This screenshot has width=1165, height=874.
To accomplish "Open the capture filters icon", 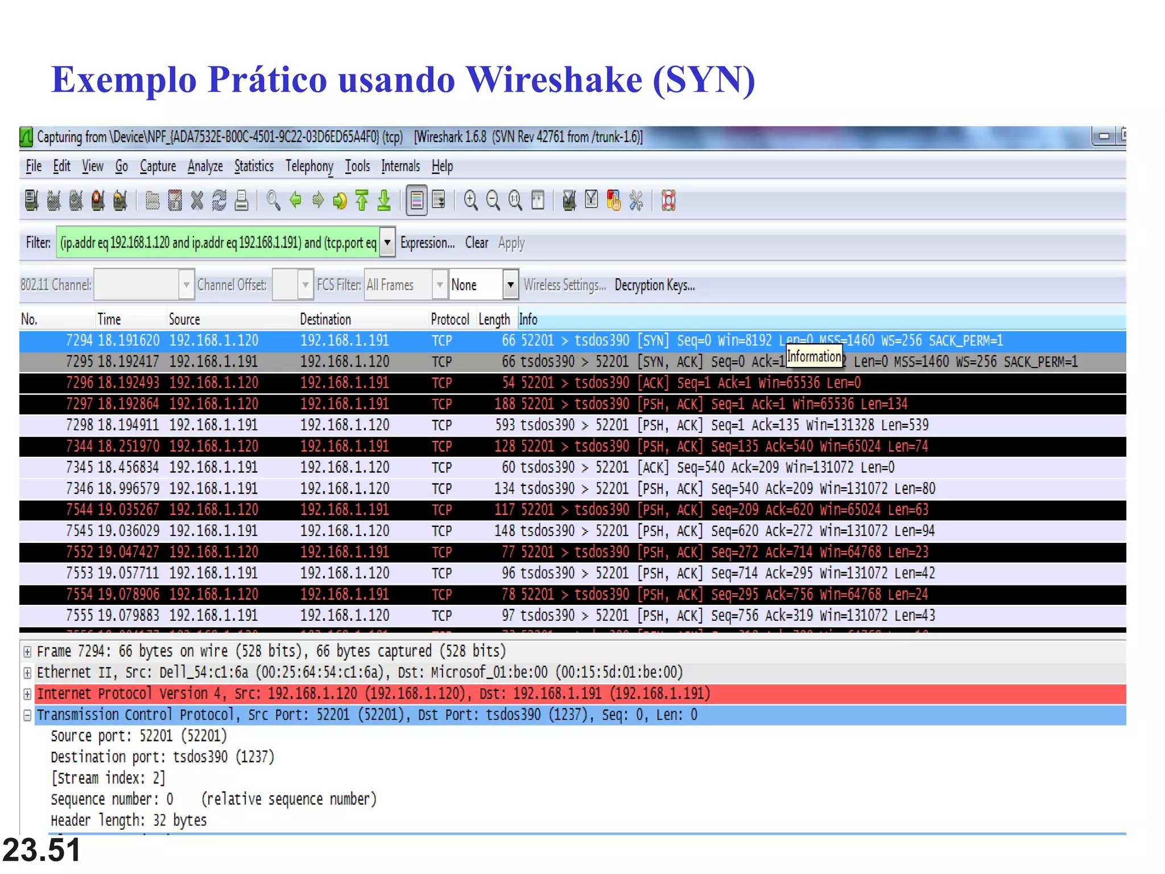I will coord(569,200).
